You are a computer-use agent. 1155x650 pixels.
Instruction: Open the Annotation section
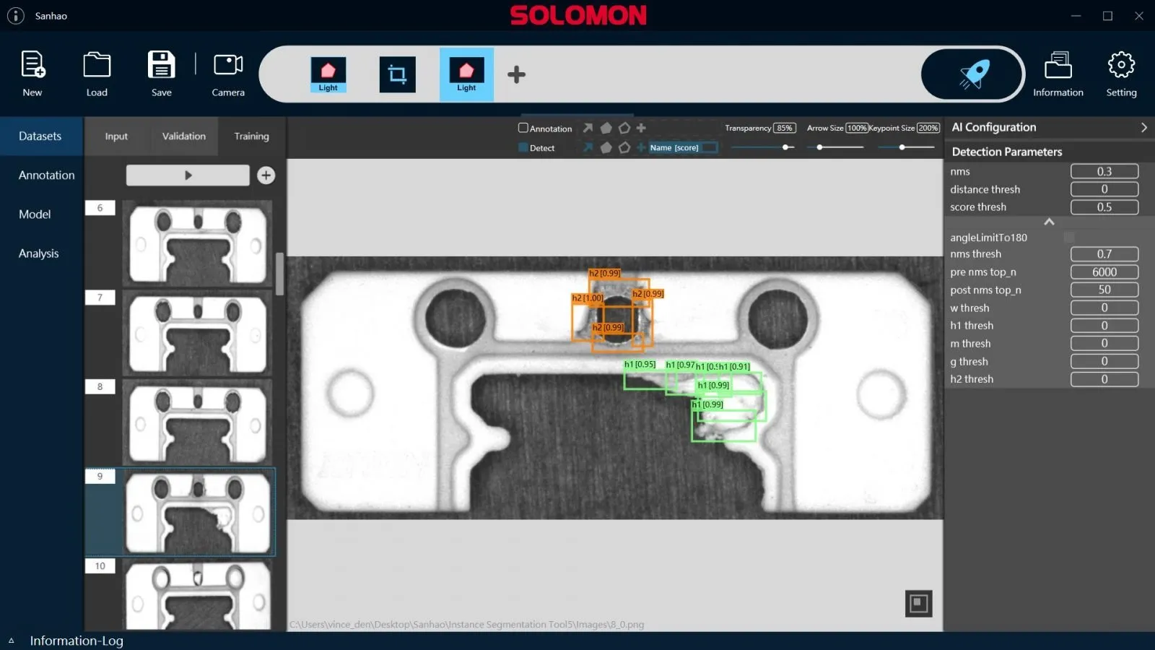pos(46,175)
